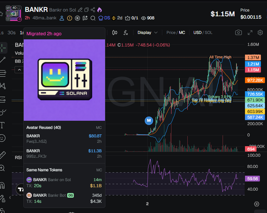Click the BANKR token avatar thumbnail

click(x=13, y=13)
